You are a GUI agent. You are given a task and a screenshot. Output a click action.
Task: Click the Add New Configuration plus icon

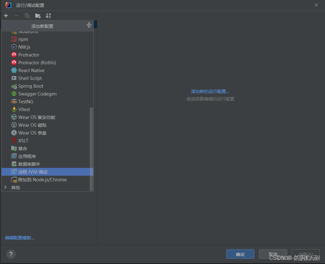coord(6,16)
